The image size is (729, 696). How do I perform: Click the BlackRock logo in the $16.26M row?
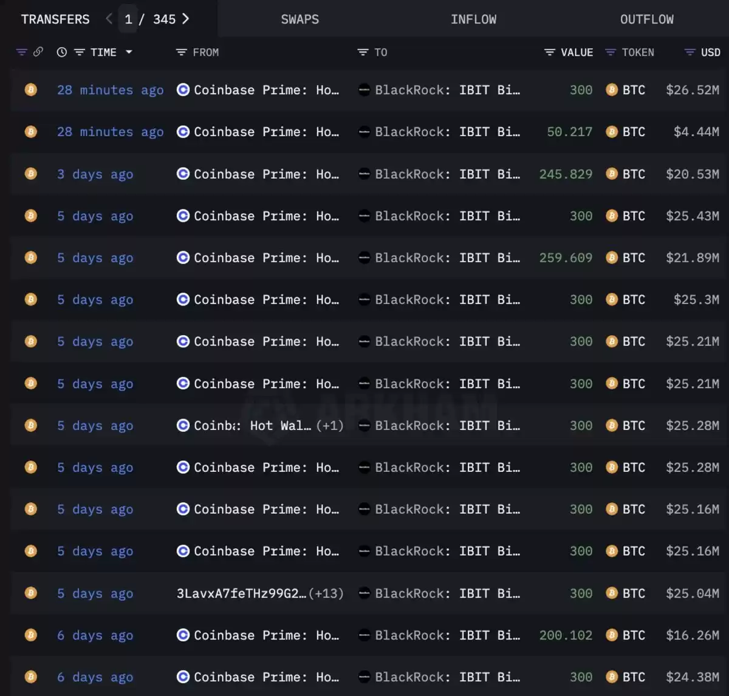point(364,635)
